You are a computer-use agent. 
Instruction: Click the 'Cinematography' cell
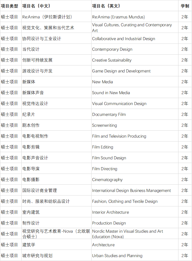135,180
